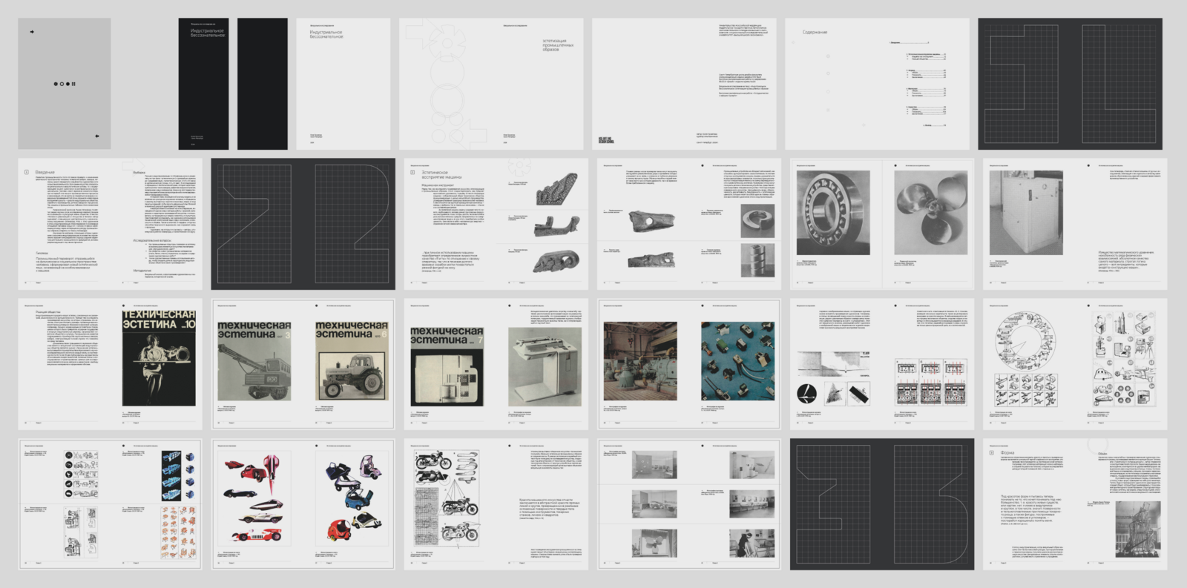This screenshot has height=588, width=1187.
Task: Click the black dot above the propeller photo
Action: click(895, 165)
